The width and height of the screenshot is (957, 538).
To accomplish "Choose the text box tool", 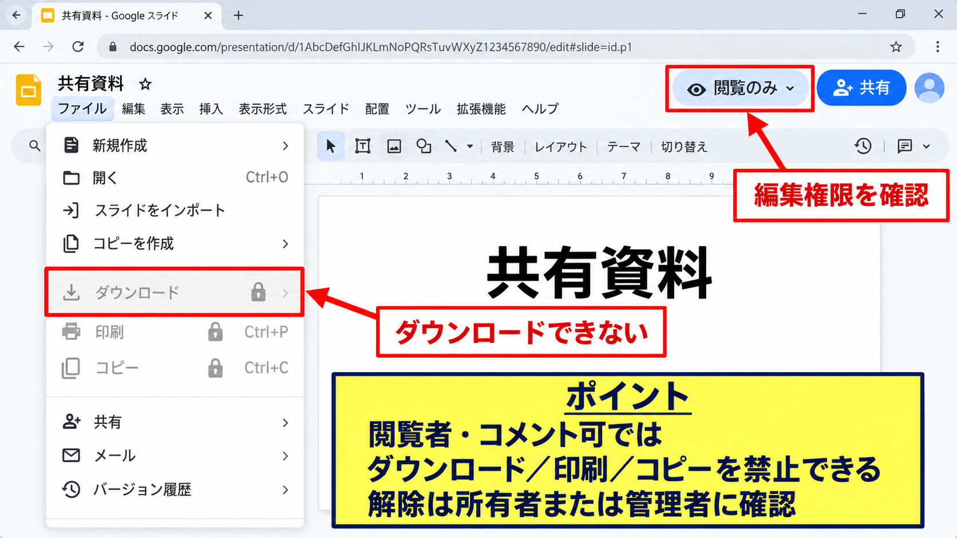I will pos(363,146).
